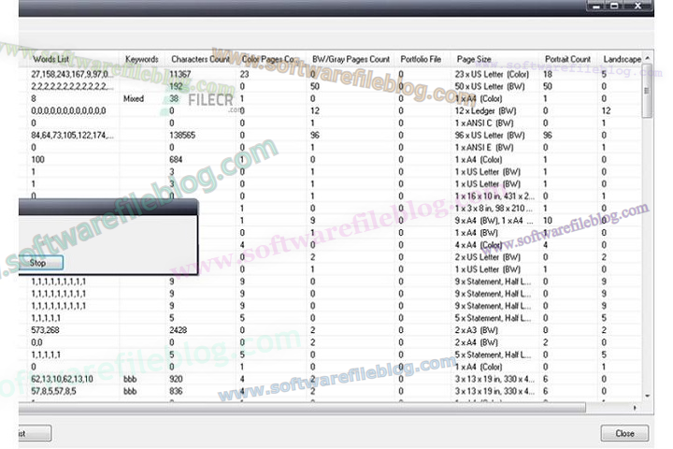Viewport: 673px width, 449px height.
Task: Click the vertical scrollbar thumb
Action: tap(647, 90)
